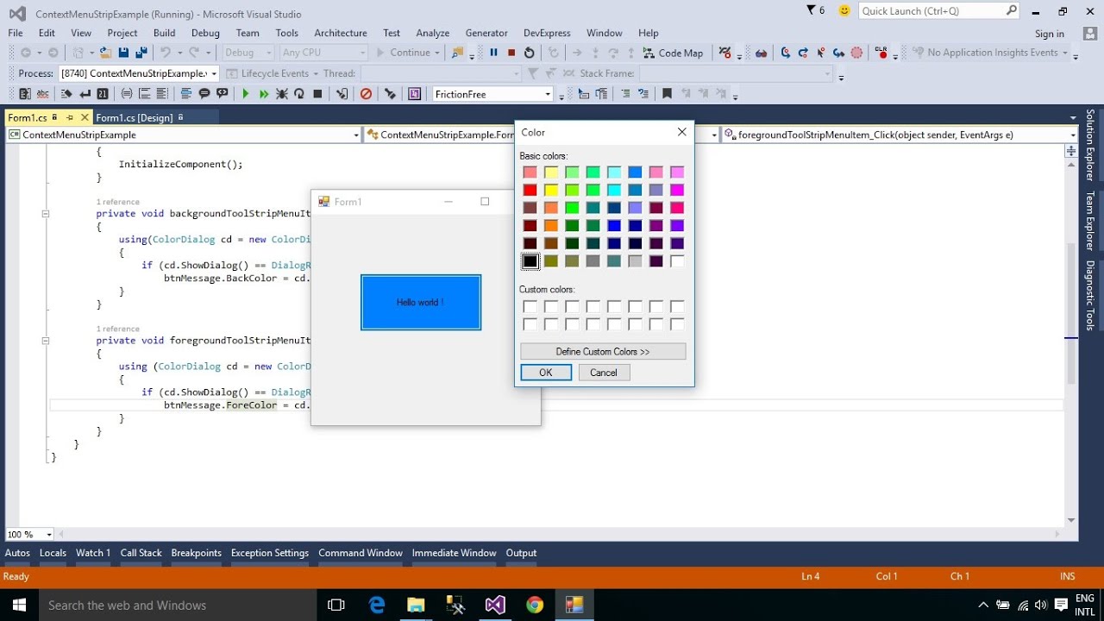Open File Explorer from taskbar
Screen dimensions: 1104x621
coord(416,605)
